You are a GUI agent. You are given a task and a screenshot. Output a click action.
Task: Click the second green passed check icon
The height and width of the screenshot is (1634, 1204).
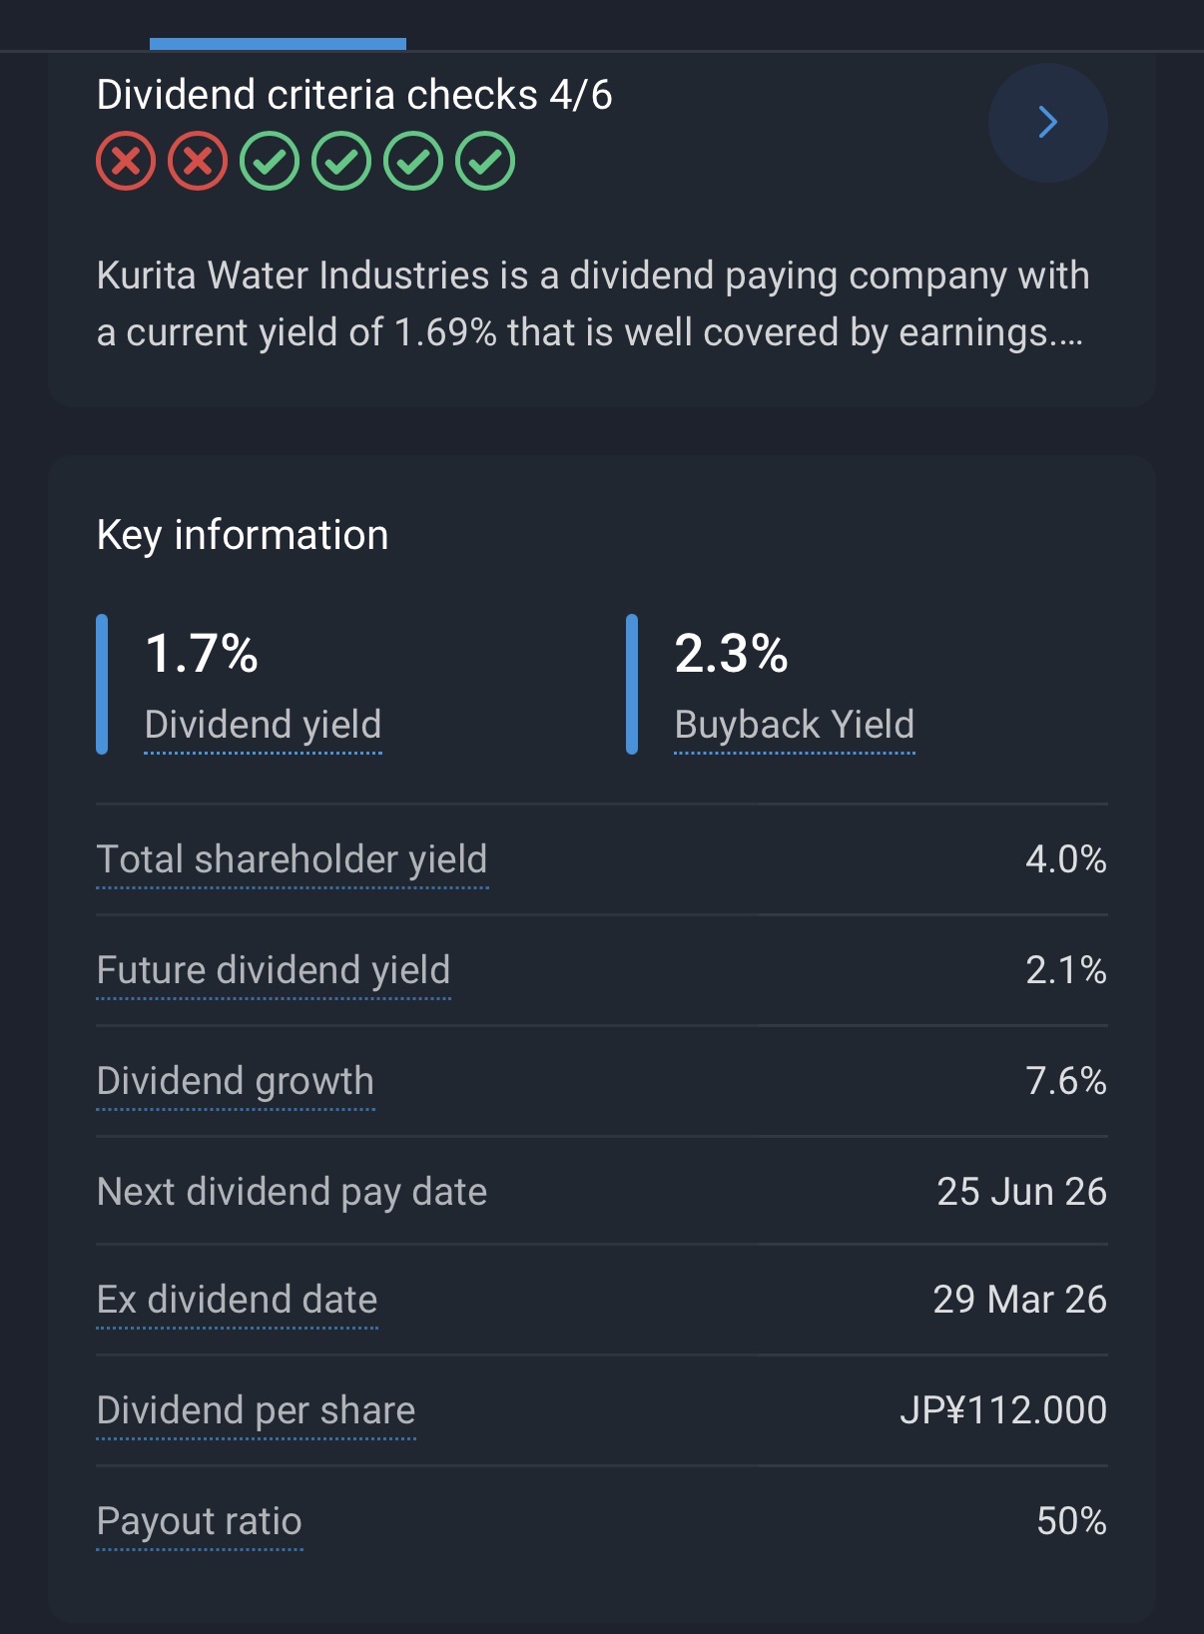pos(341,161)
